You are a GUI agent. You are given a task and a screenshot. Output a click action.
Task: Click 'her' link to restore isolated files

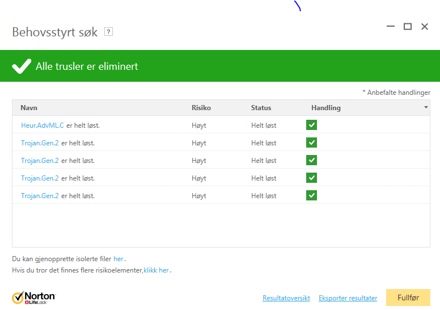point(119,259)
